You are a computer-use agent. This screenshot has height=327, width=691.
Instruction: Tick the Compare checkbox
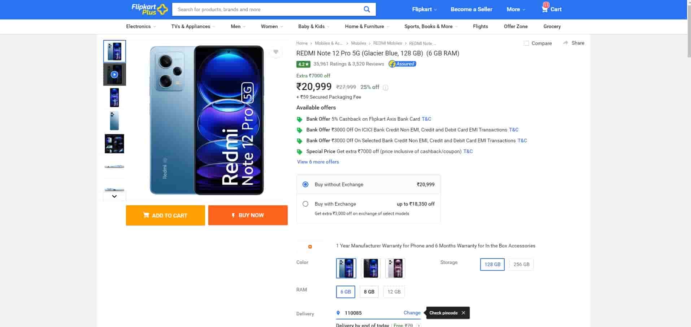coord(526,43)
